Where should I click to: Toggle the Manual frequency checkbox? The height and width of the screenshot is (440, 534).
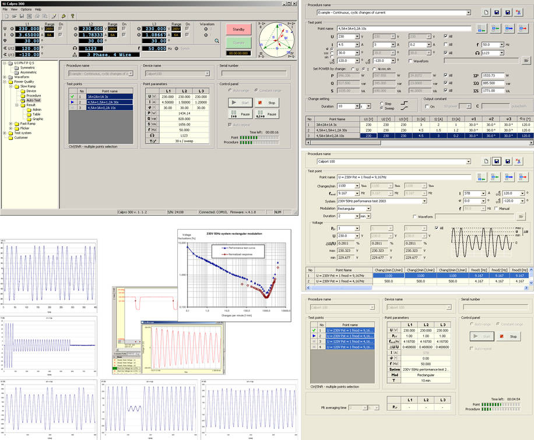[496, 209]
